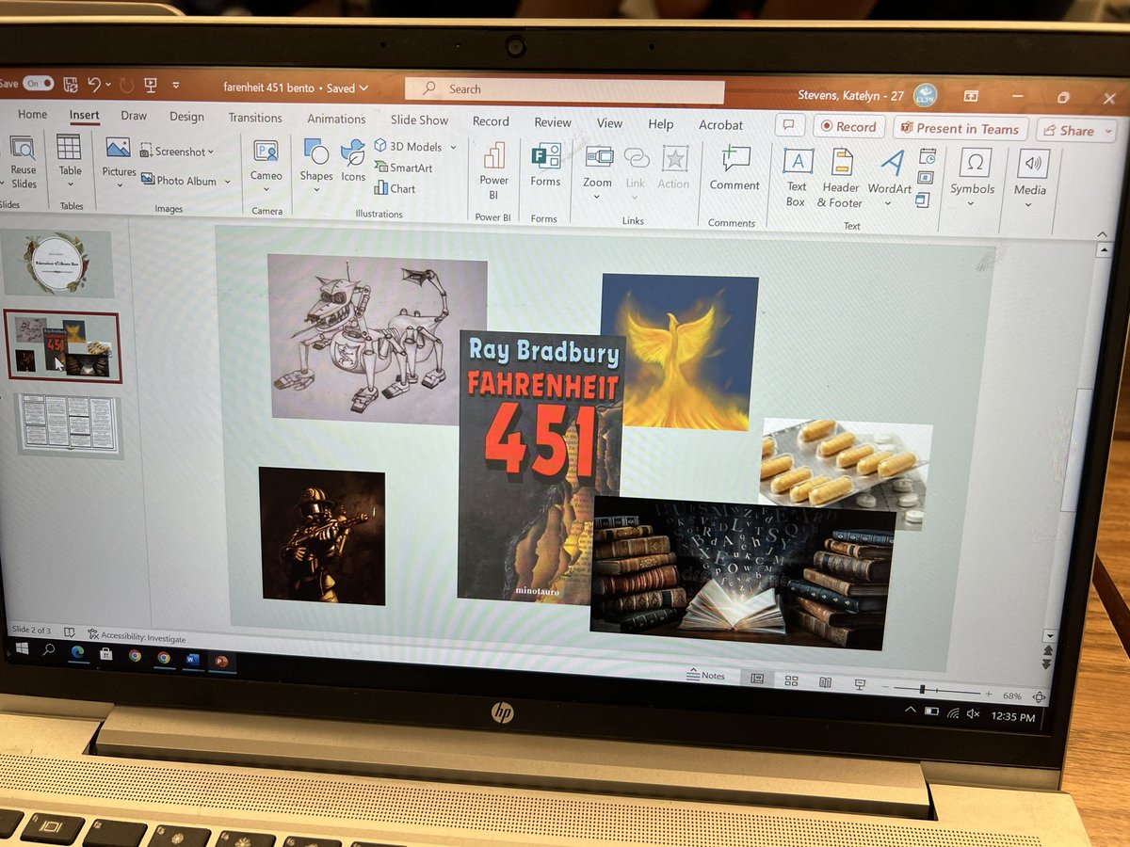Insert a new Comment
This screenshot has height=847, width=1130.
(x=734, y=169)
